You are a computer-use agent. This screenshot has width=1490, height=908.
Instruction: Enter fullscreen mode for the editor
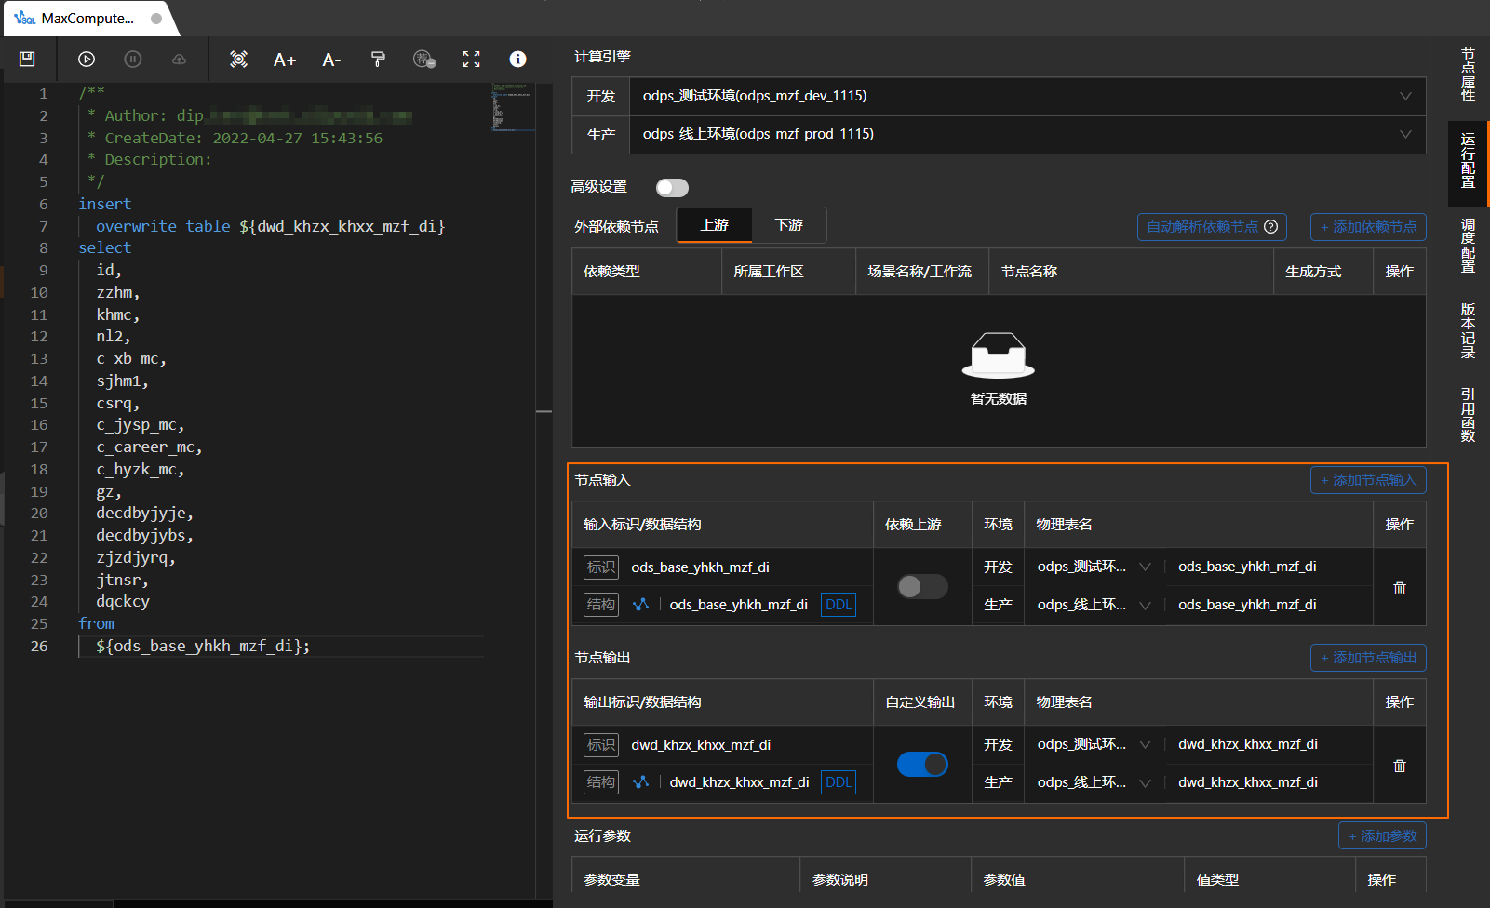472,60
